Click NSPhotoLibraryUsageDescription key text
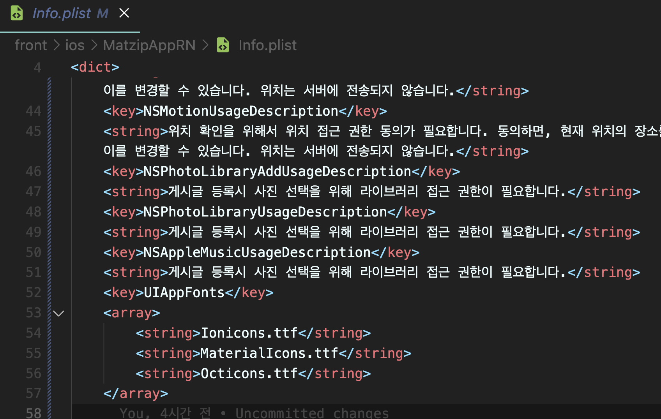The width and height of the screenshot is (661, 419). pyautogui.click(x=265, y=212)
